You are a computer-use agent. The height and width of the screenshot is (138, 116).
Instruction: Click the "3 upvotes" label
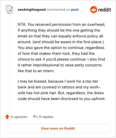click(19, 117)
